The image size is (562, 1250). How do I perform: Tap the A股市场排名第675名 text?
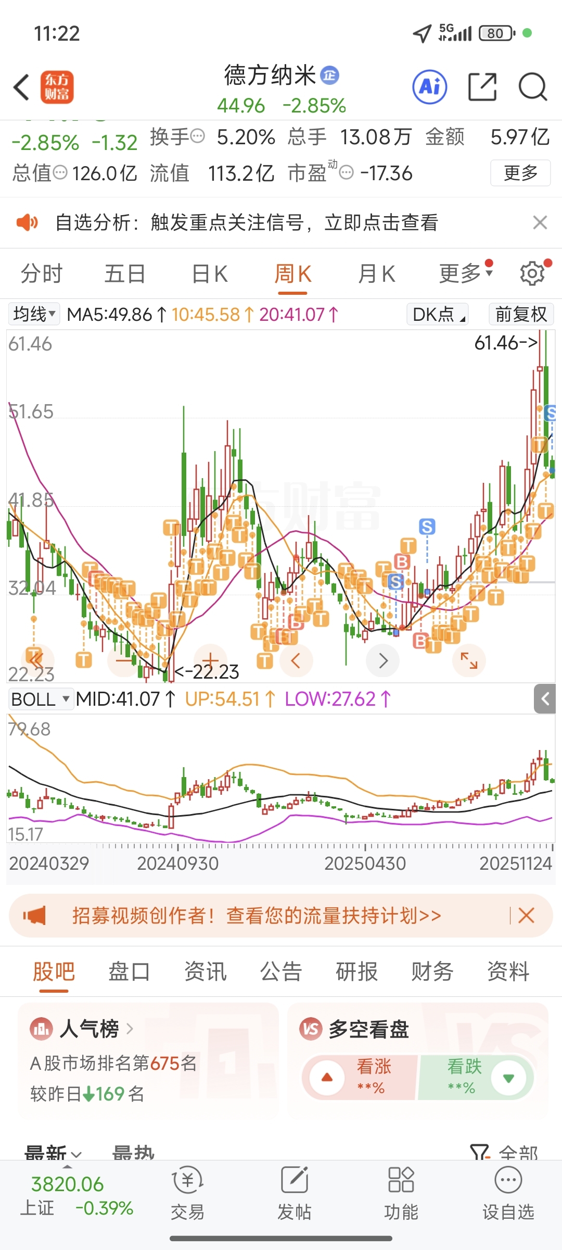tap(113, 1062)
